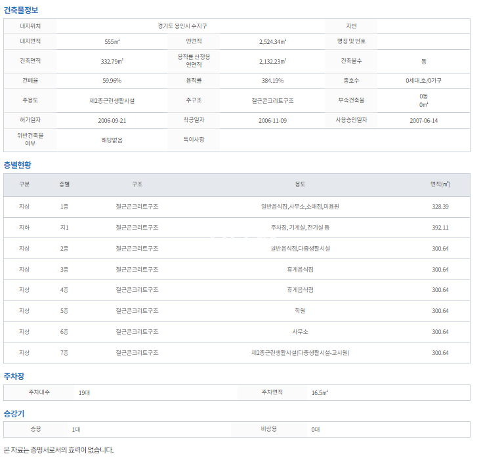This screenshot has width=483, height=475.
Task: Select the 지1 basement floor row
Action: [64, 228]
